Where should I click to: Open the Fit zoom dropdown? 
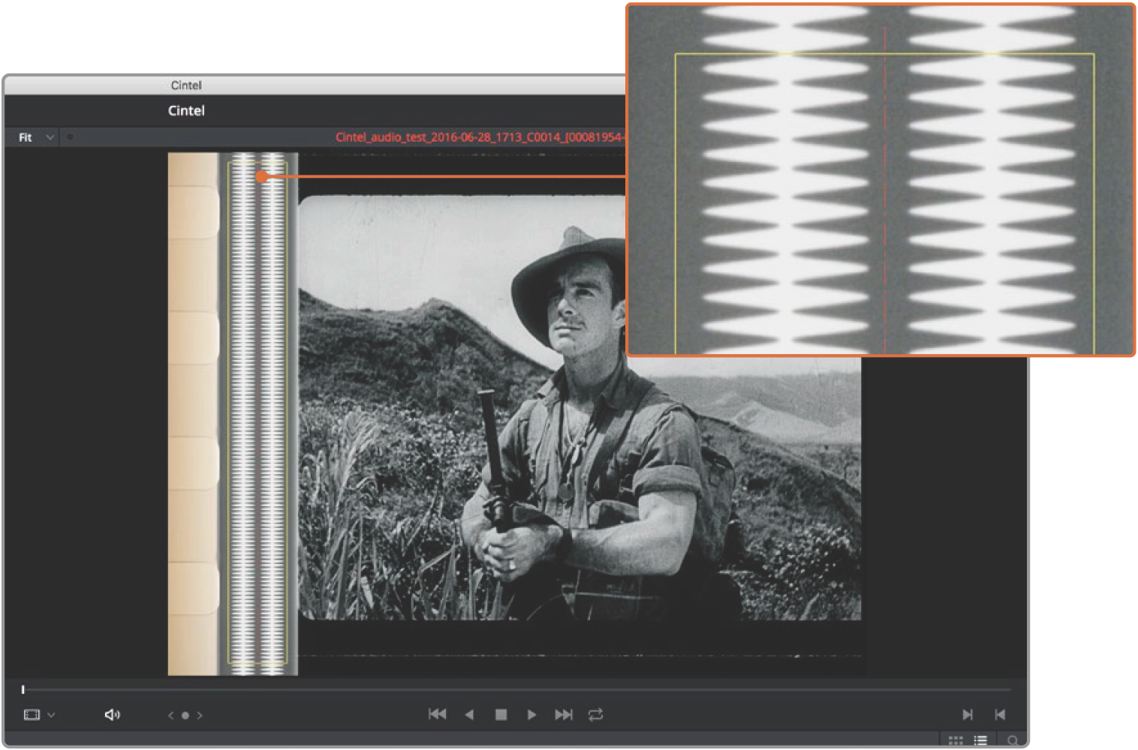36,137
